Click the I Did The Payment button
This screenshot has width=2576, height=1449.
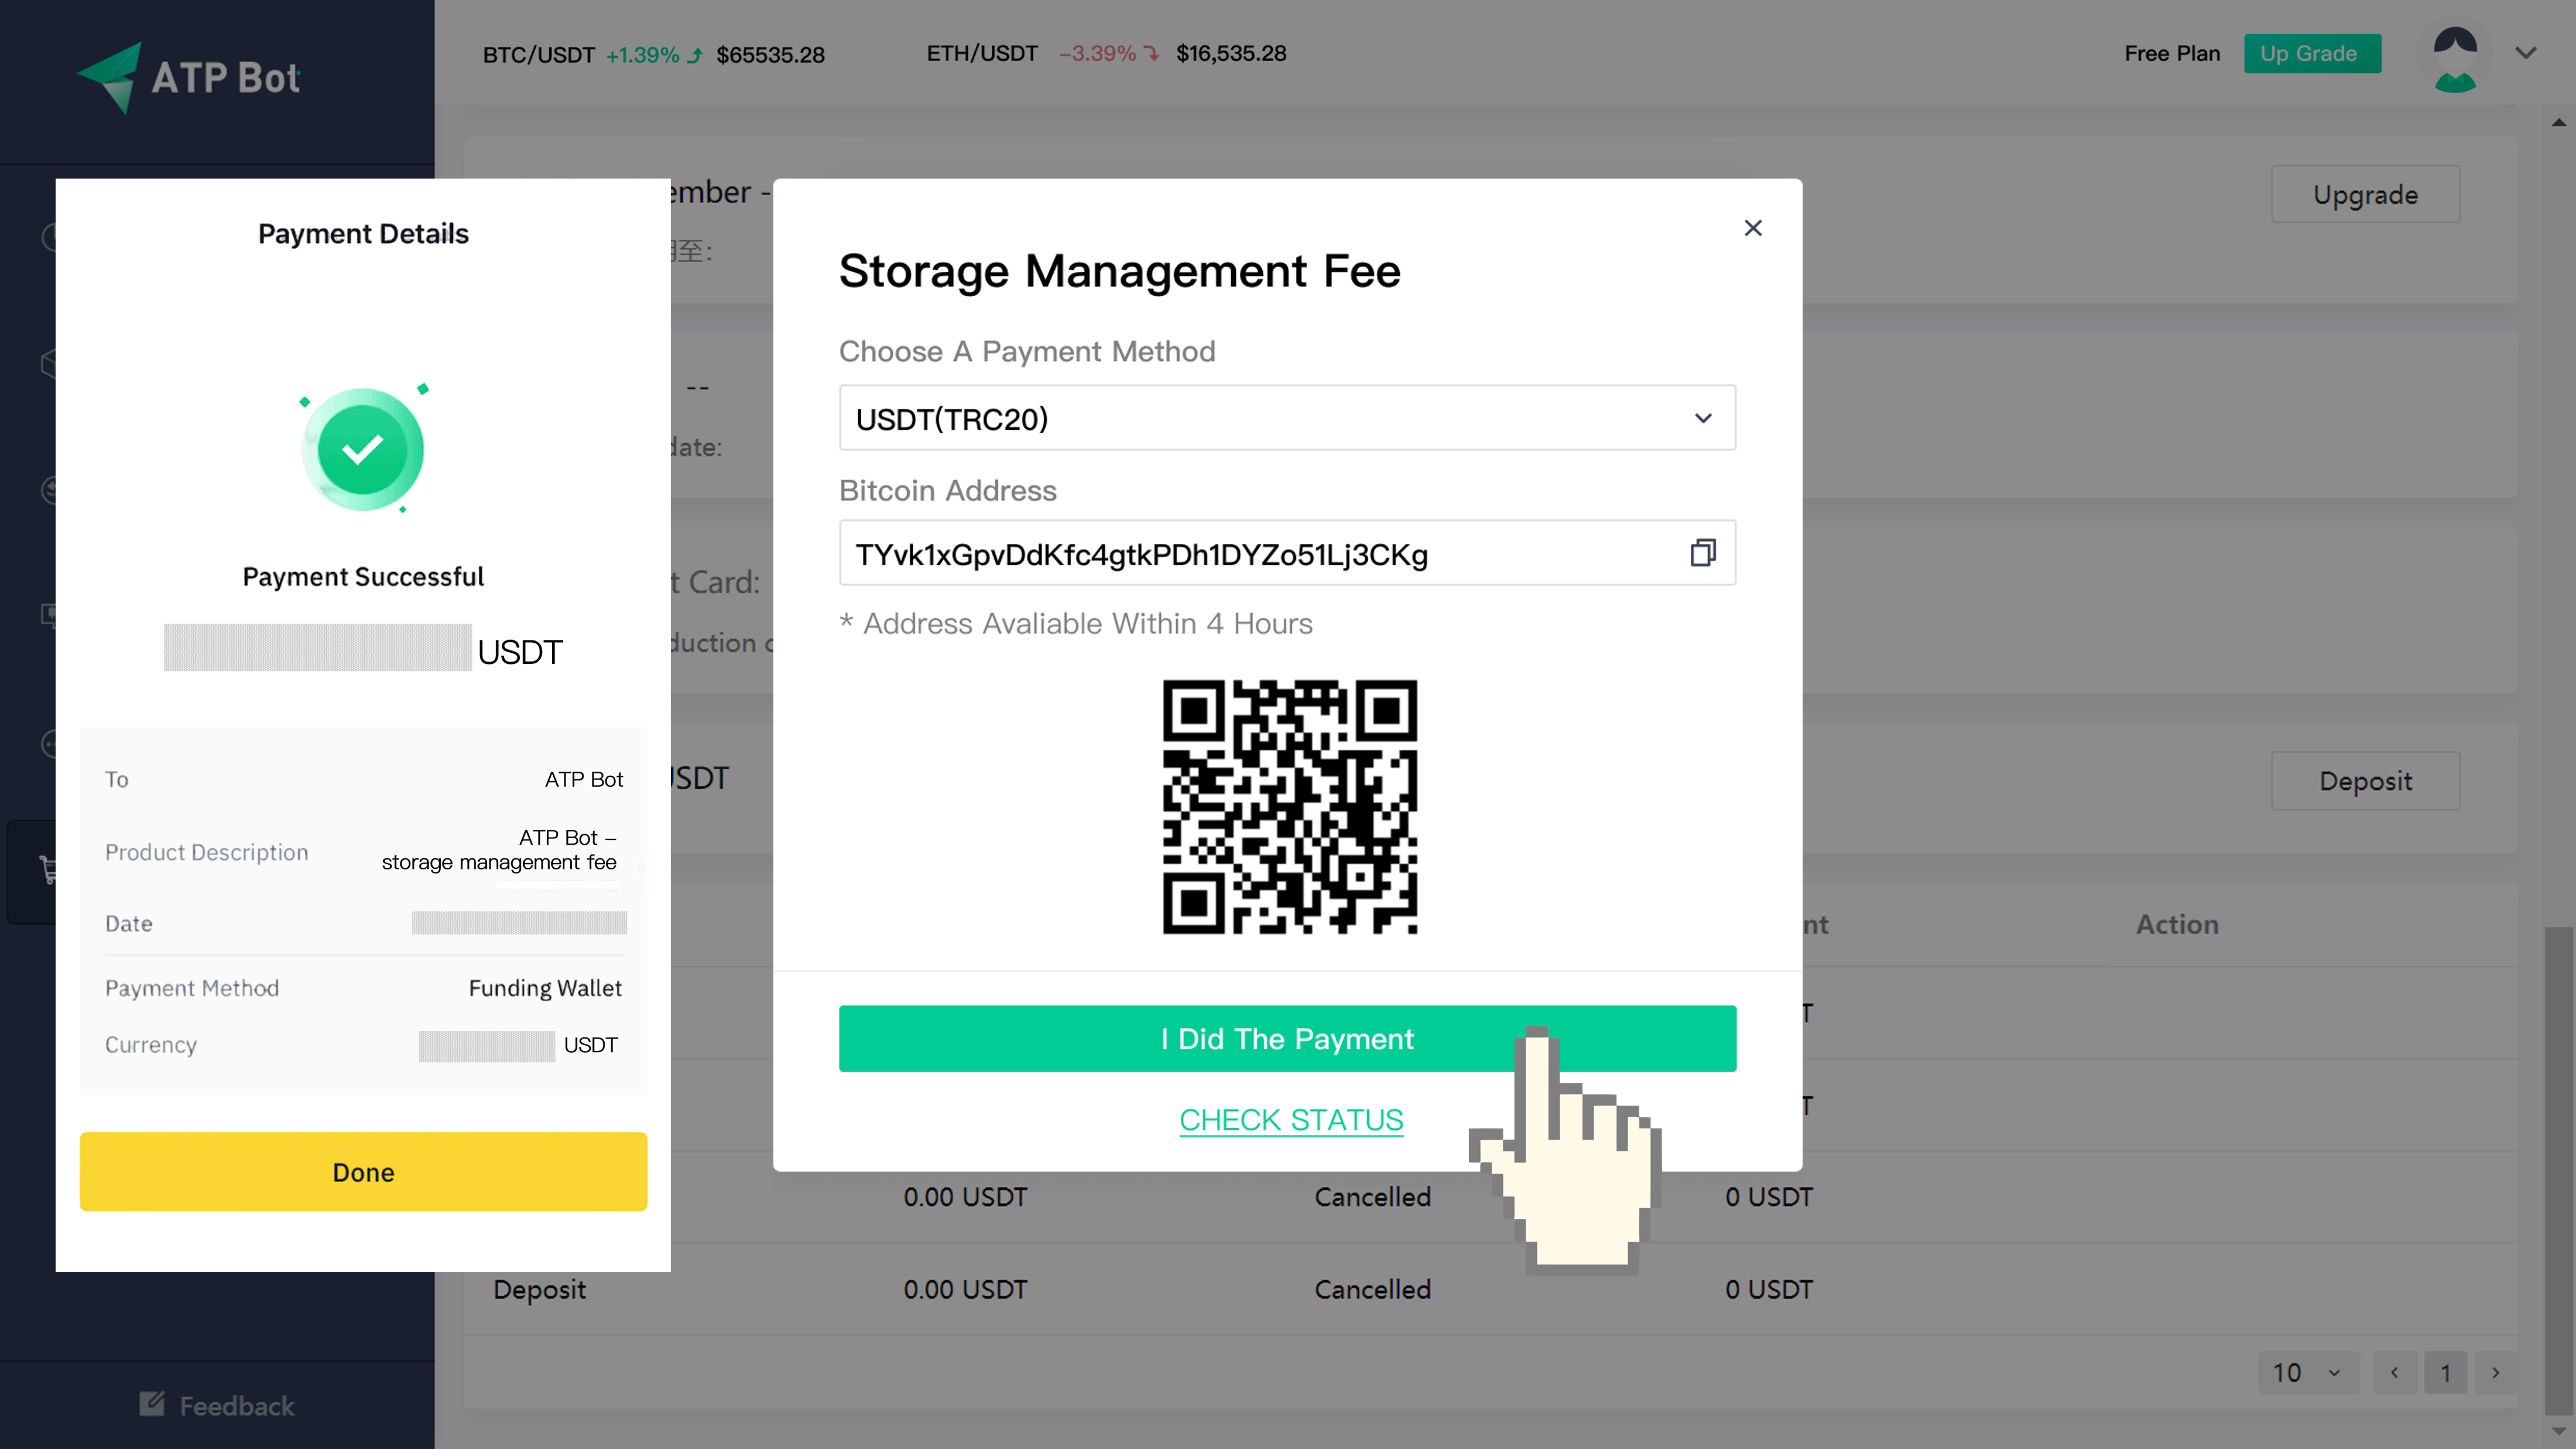1287,1039
